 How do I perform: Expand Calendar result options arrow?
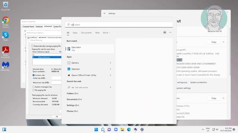coord(110,69)
